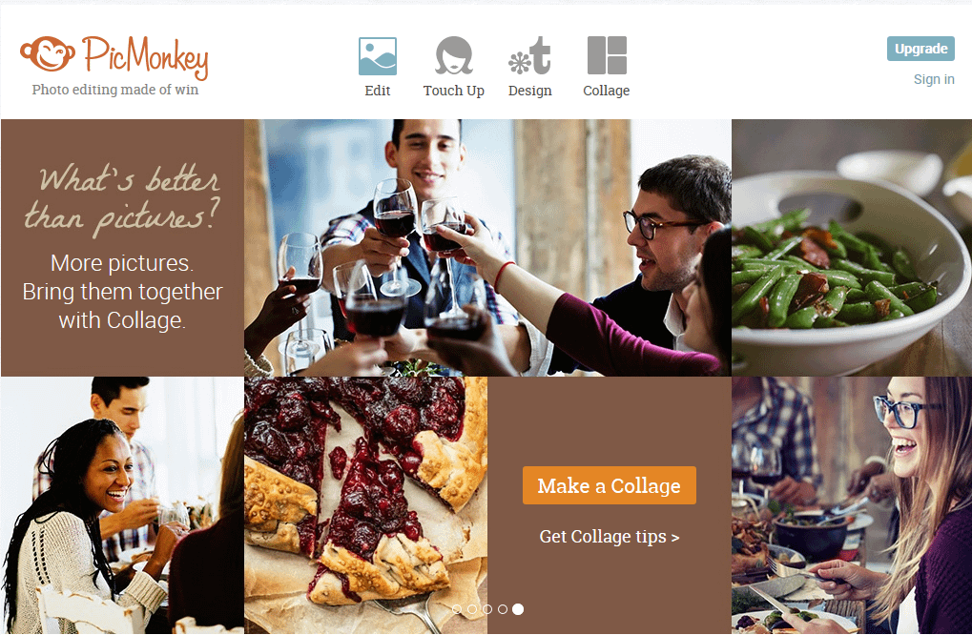Click the Collage text label
972x635 pixels.
(607, 91)
